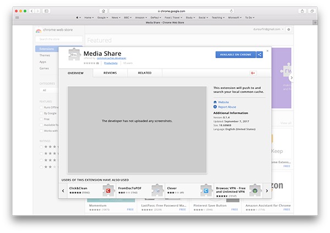This screenshot has width=330, height=233.
Task: Tick the Free filter checkbox
Action: click(41, 119)
